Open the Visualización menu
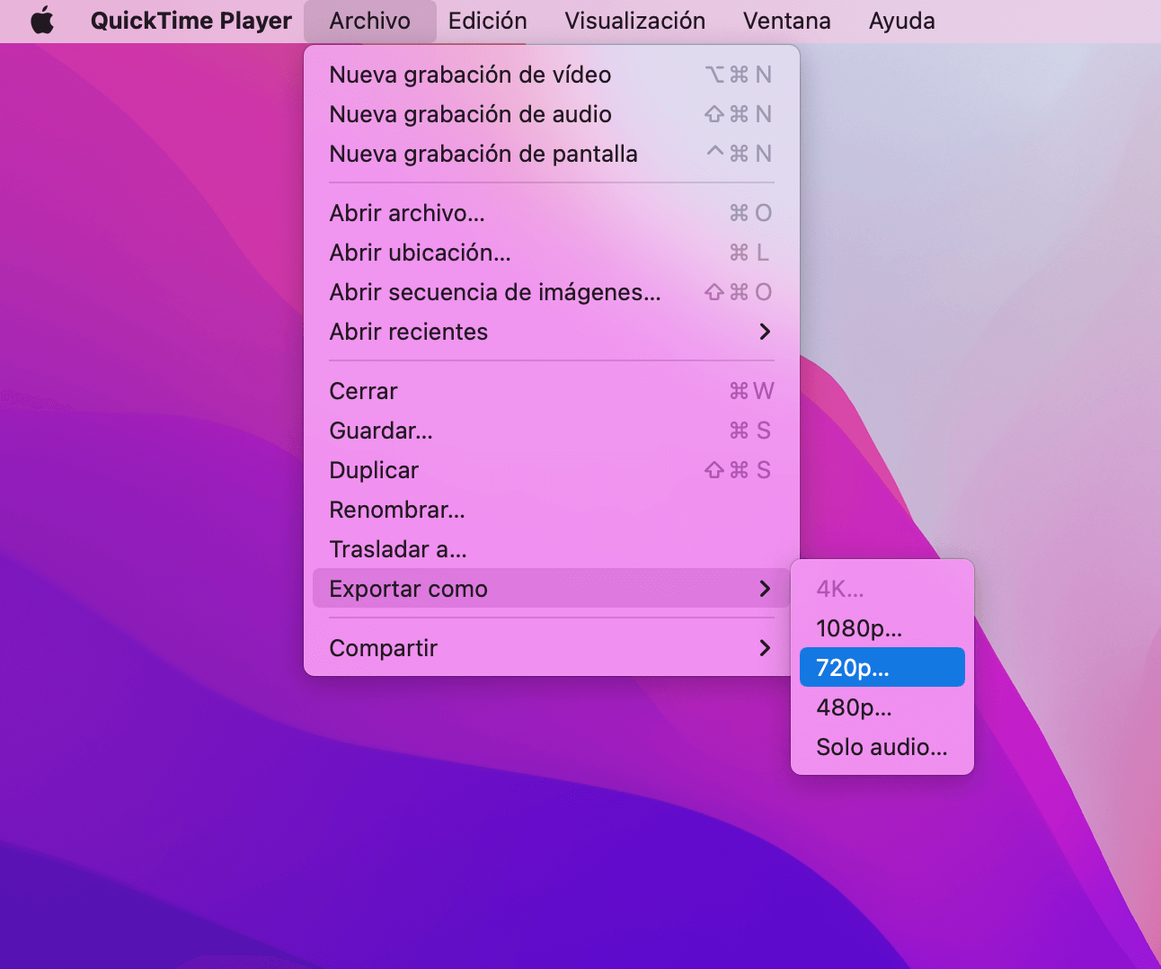 (x=634, y=20)
